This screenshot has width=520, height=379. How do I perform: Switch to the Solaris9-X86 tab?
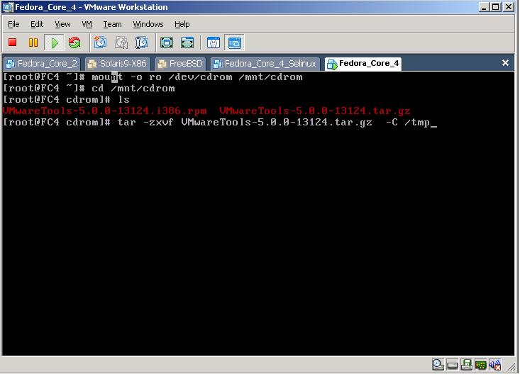point(117,64)
